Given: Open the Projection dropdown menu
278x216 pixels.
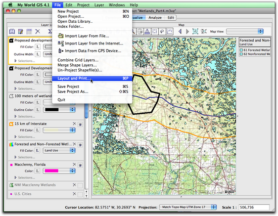Looking at the screenshot, I should pyautogui.click(x=188, y=207).
